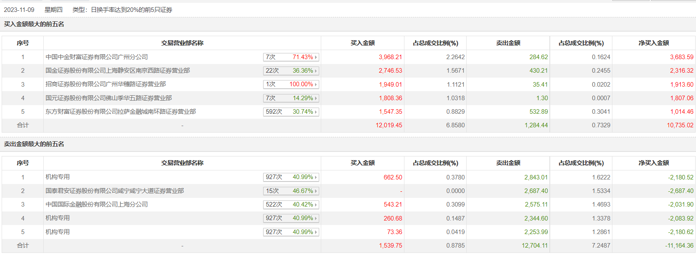The height and width of the screenshot is (255, 696).
Task: Click arrow icon beside 71.43% success rate
Action: point(316,57)
